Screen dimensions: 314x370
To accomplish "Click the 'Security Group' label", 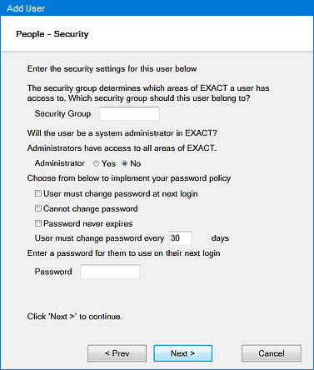I will pyautogui.click(x=62, y=113).
